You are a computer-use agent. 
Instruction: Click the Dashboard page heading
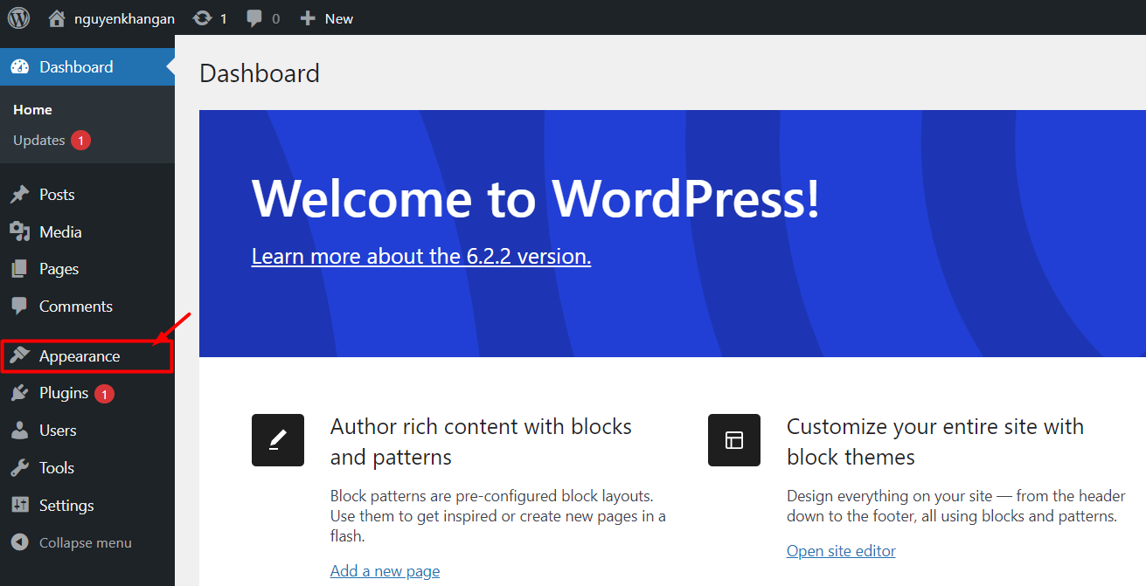pyautogui.click(x=260, y=73)
